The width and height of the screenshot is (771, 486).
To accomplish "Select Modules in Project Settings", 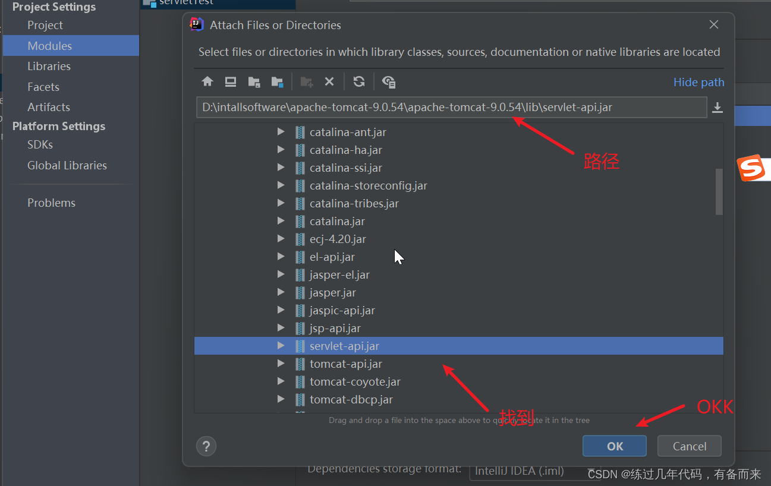I will coord(71,46).
